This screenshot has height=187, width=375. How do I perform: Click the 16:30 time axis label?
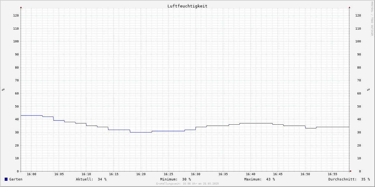(196, 174)
